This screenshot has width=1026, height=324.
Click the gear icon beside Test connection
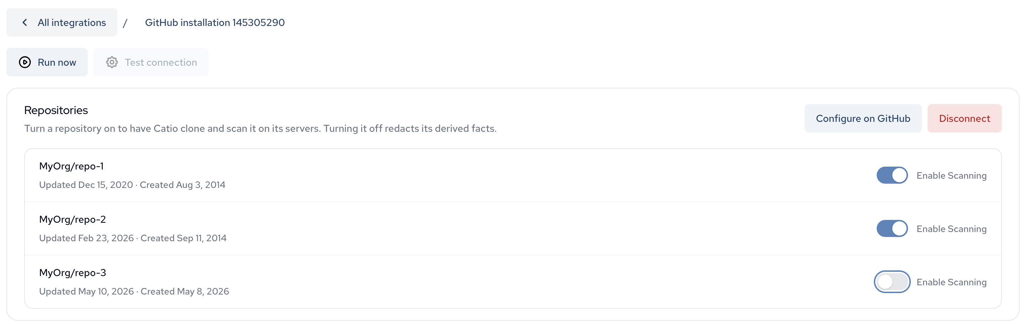point(112,63)
